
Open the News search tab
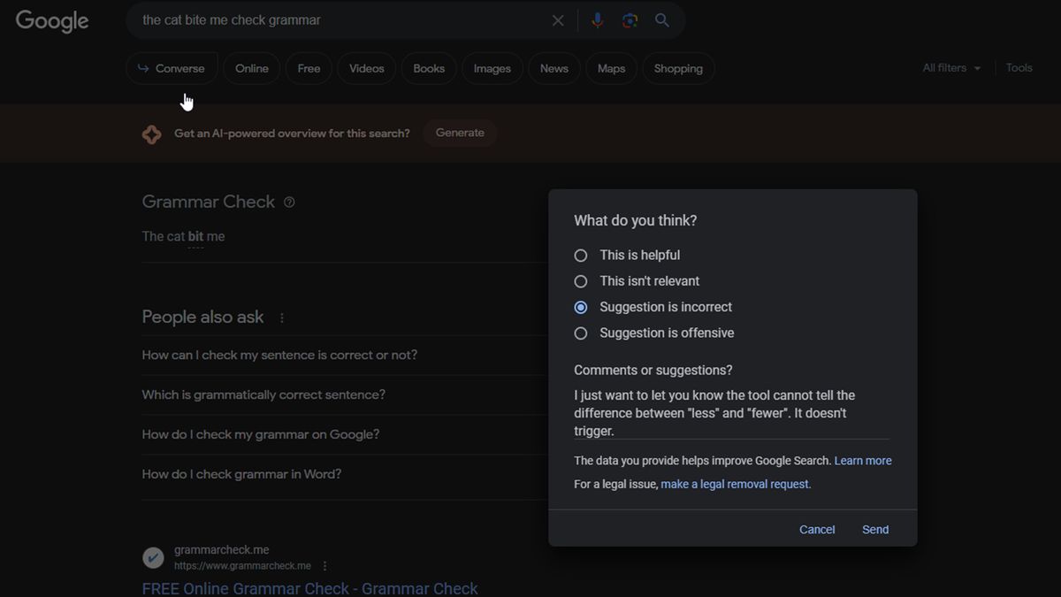(x=553, y=68)
